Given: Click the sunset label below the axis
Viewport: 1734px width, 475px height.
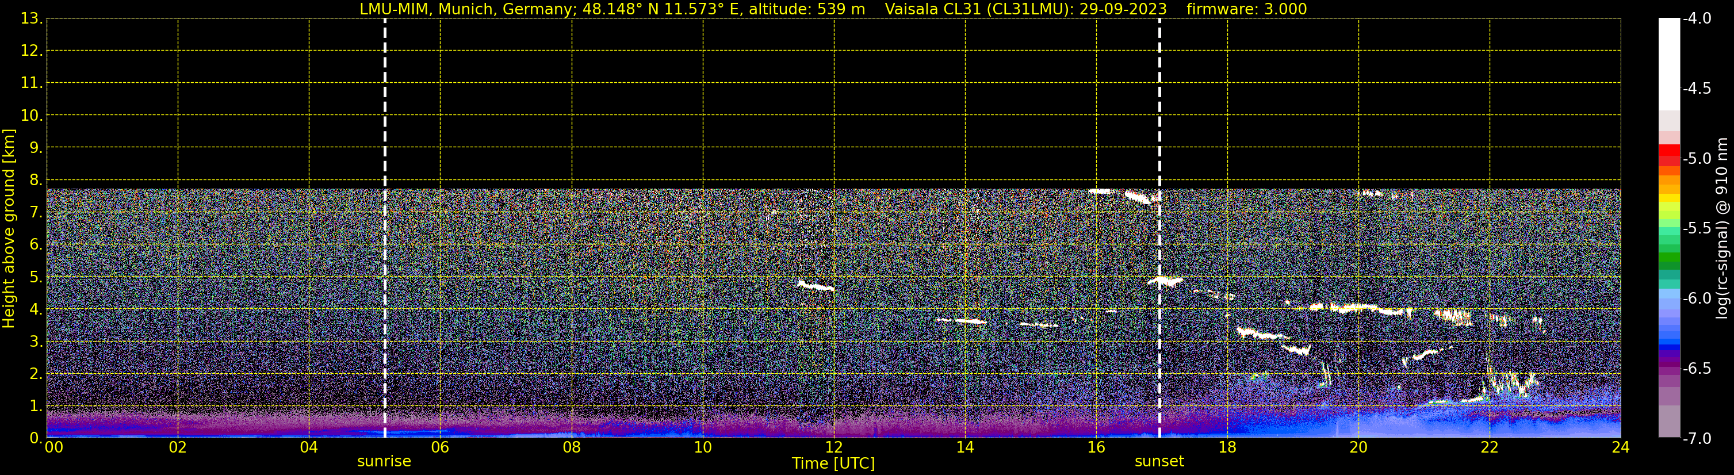Looking at the screenshot, I should (1159, 461).
